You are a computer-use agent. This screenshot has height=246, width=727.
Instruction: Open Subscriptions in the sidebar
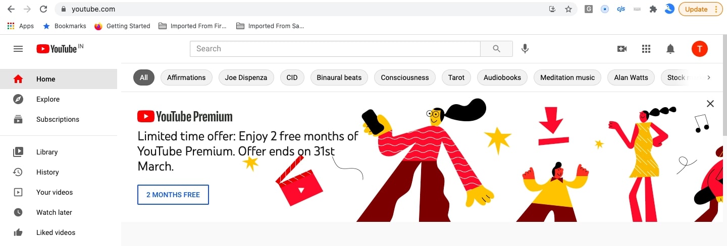(59, 119)
